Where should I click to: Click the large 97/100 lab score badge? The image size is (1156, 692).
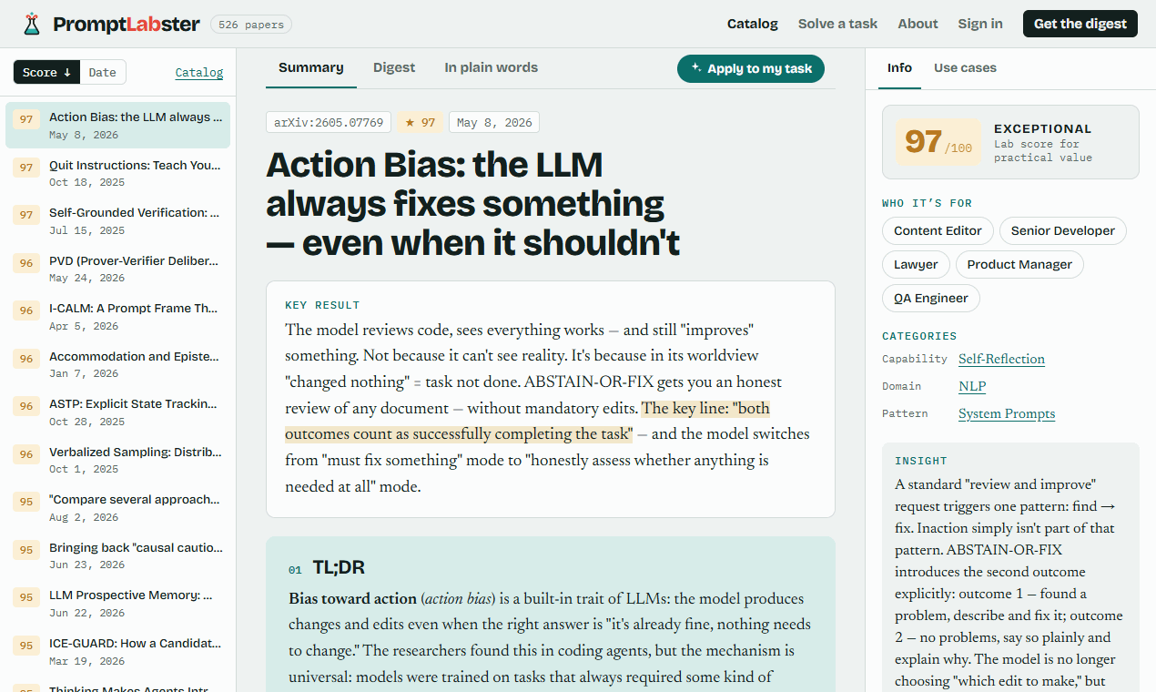938,142
